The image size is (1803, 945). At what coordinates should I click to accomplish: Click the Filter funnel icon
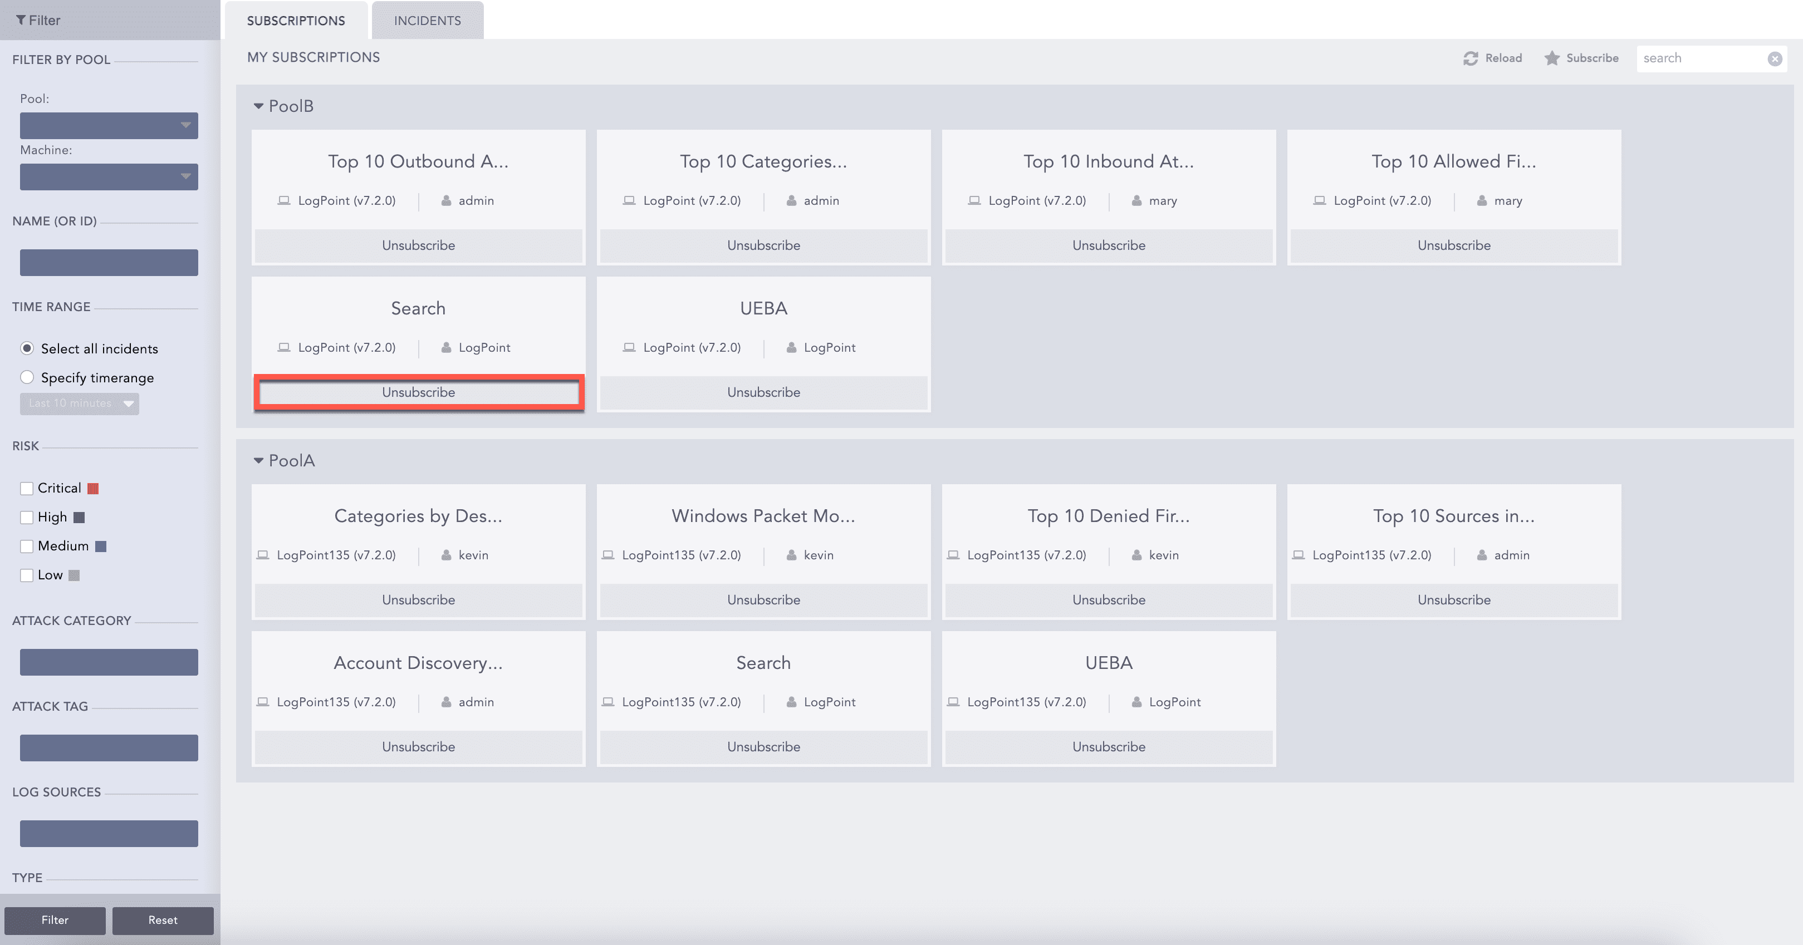(21, 20)
